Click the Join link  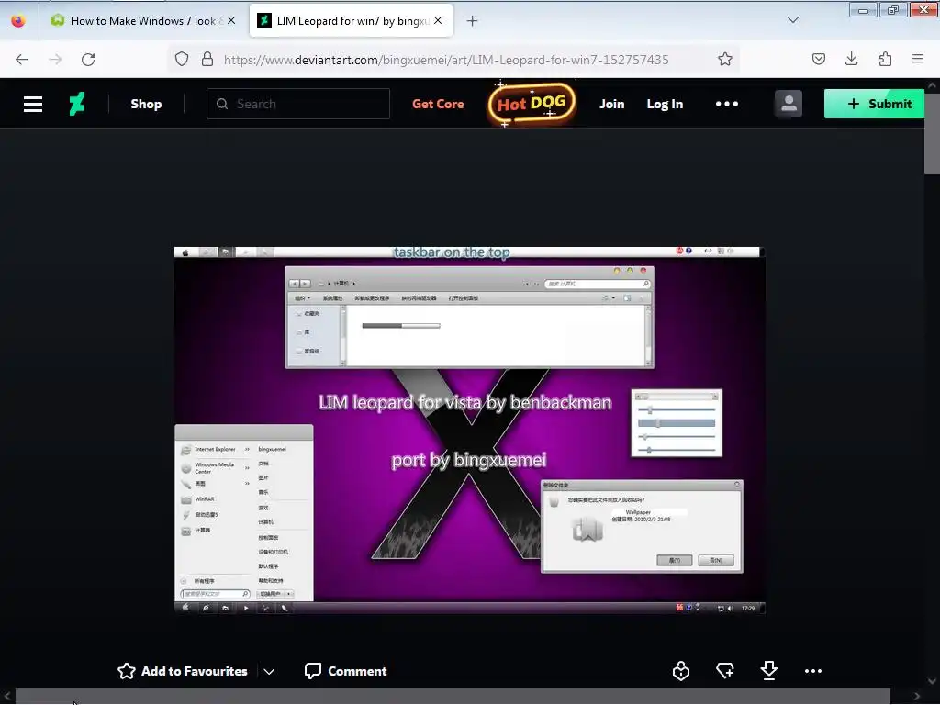point(611,104)
